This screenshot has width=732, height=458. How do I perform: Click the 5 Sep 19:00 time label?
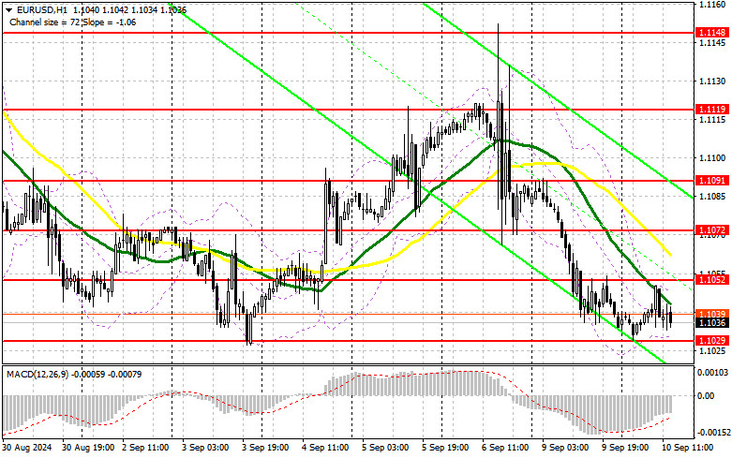[x=445, y=448]
